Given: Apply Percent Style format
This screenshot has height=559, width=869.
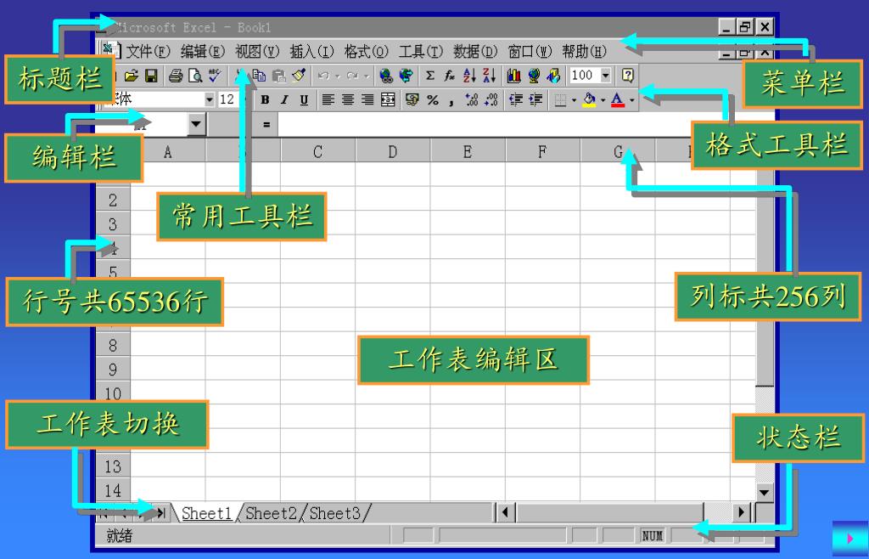Looking at the screenshot, I should point(433,100).
